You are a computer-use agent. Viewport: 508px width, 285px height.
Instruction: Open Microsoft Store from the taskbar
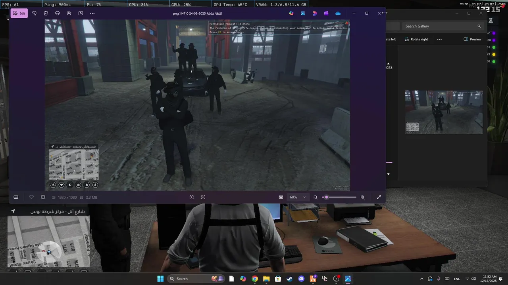[278, 279]
